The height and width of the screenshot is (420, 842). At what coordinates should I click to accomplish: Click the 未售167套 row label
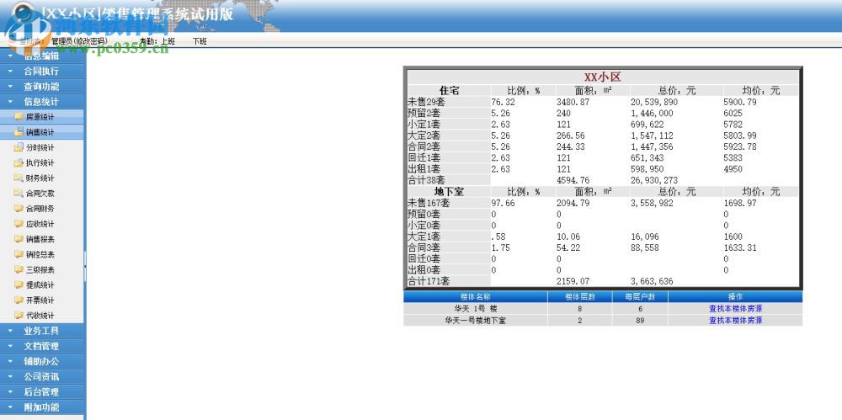[429, 203]
